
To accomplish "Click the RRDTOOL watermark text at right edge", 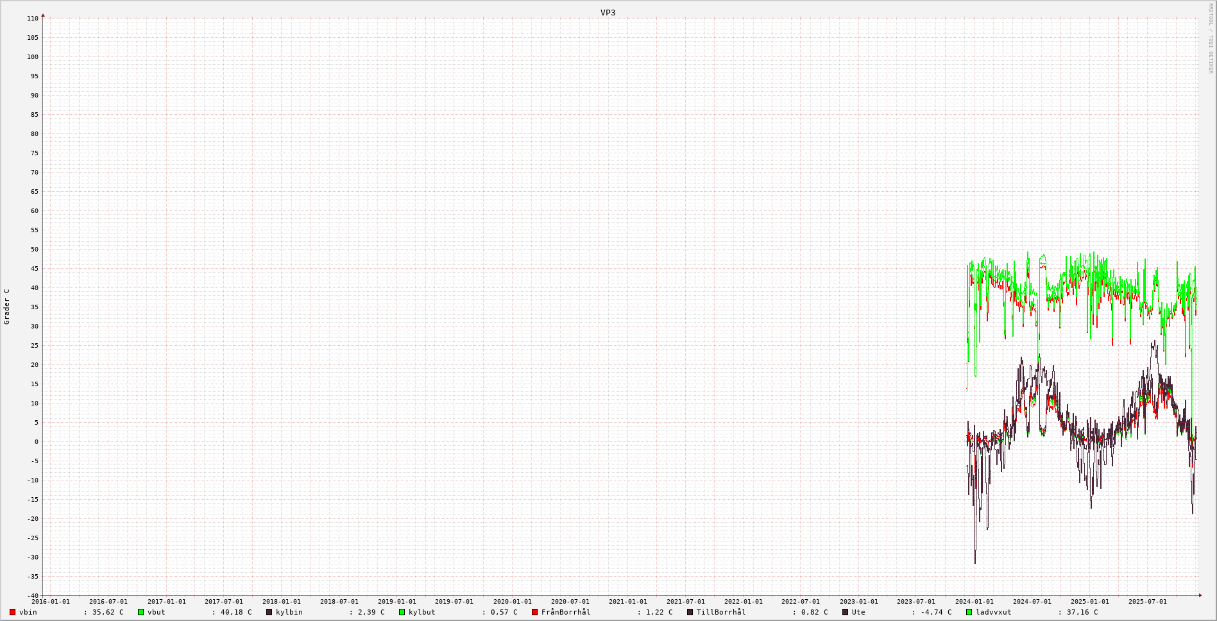I will (x=1211, y=38).
